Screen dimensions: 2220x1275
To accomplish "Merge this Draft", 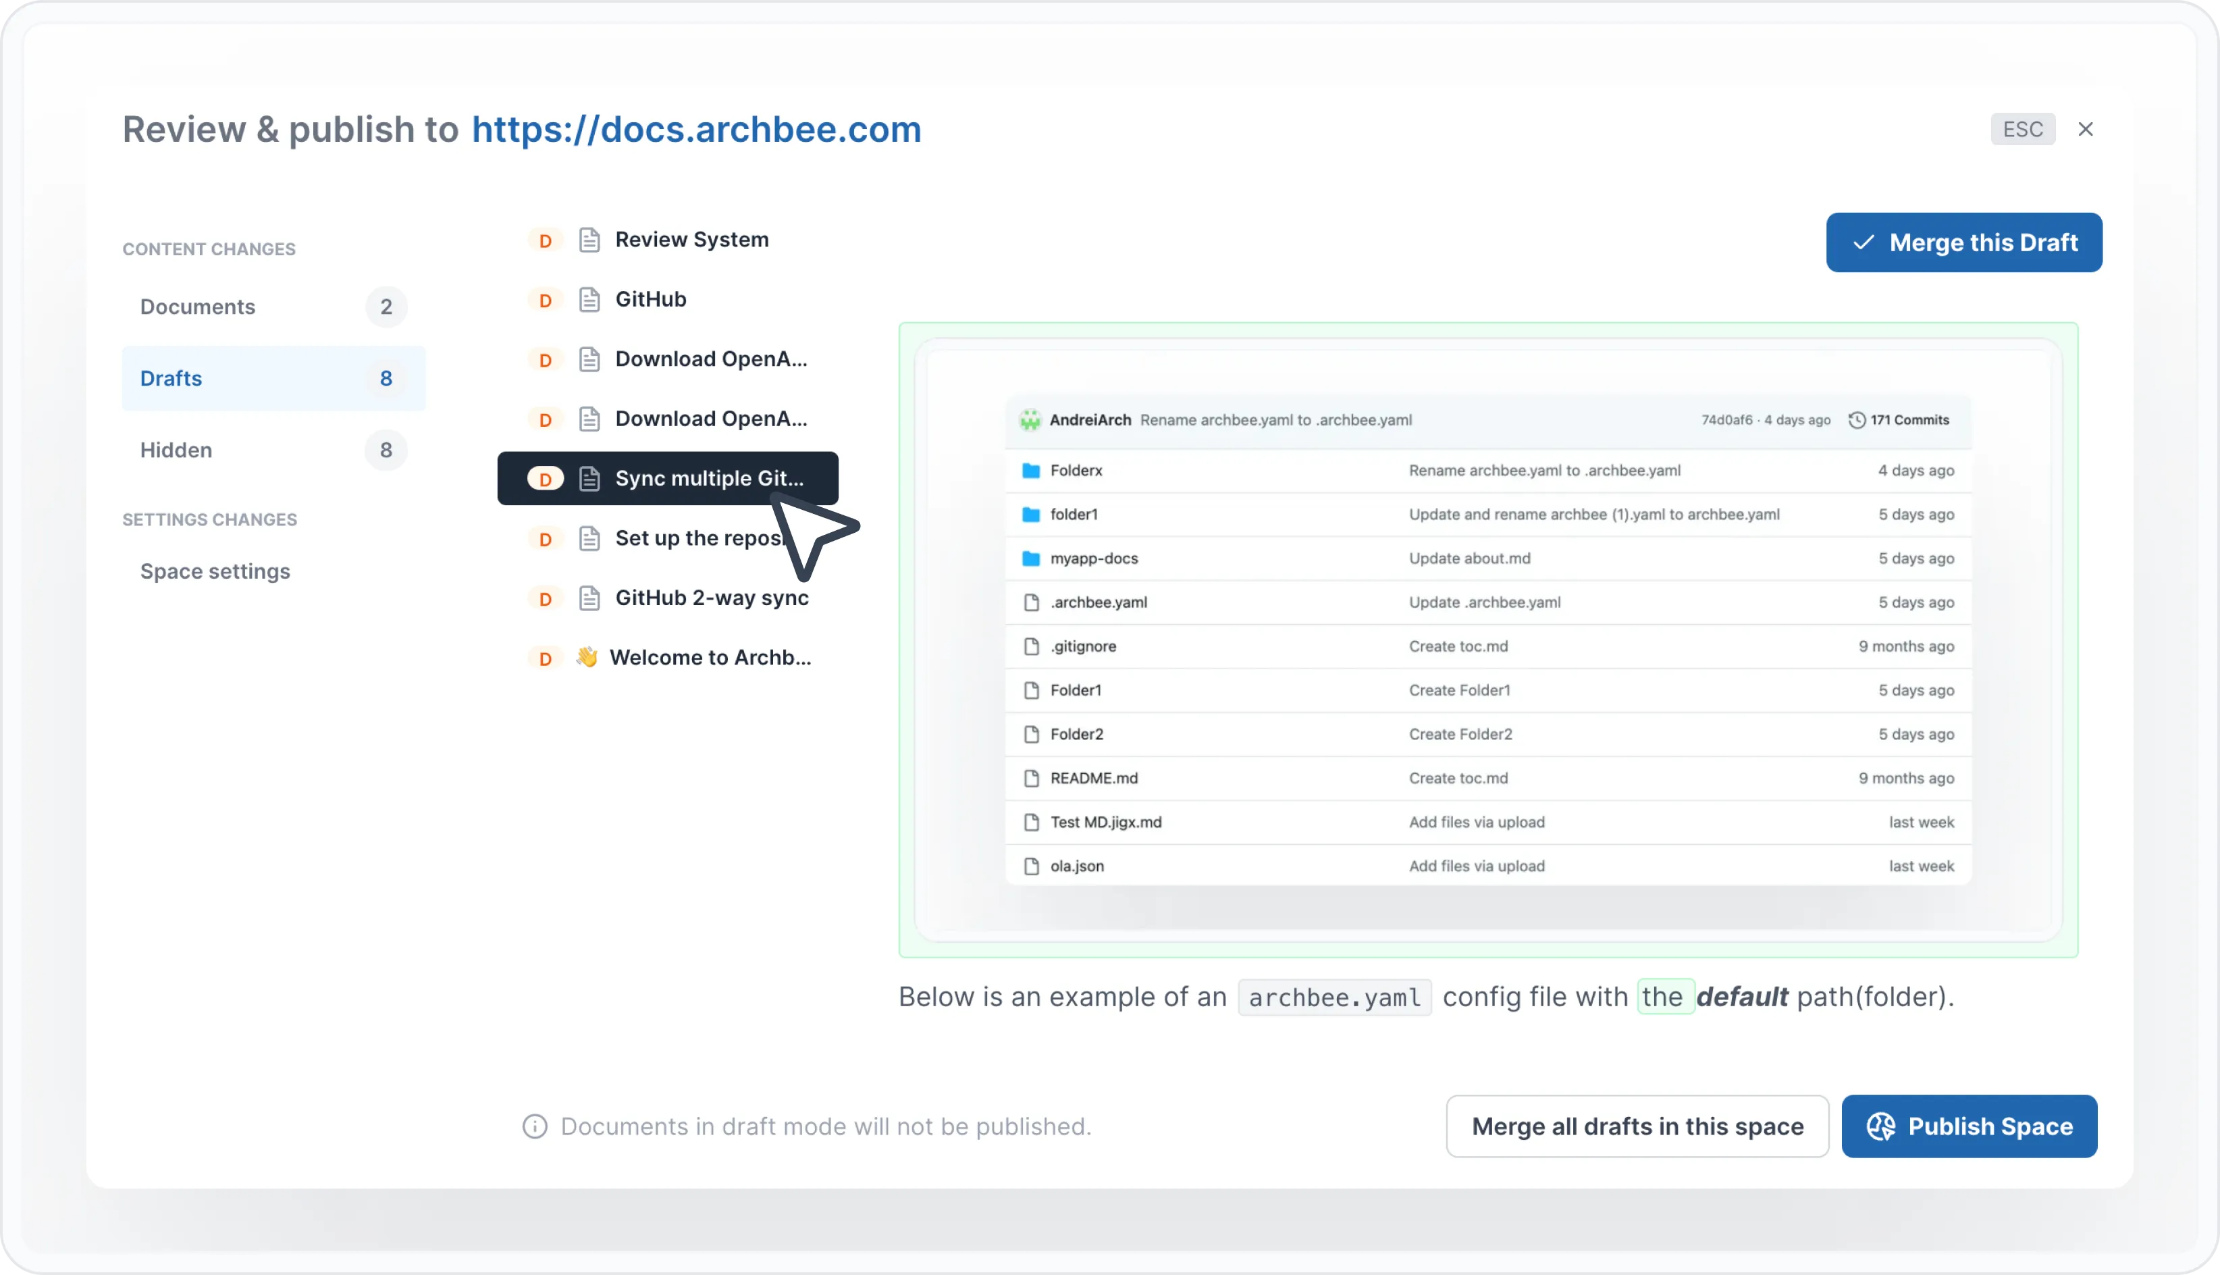I will point(1963,242).
